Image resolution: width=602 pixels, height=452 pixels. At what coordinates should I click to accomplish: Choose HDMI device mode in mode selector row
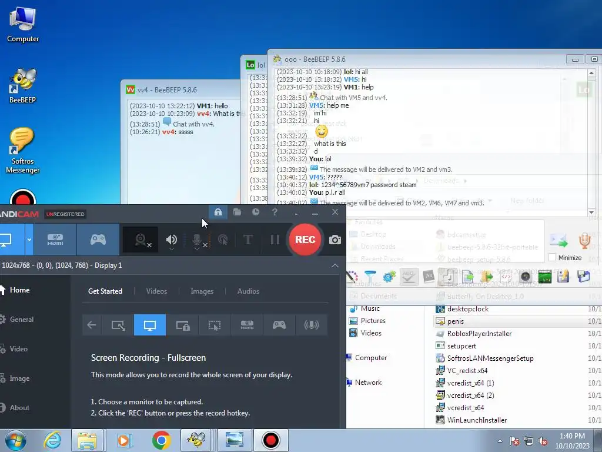tap(247, 325)
